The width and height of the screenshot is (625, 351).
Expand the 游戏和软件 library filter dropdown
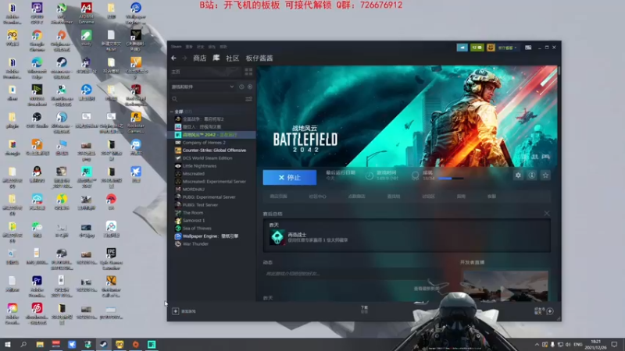point(203,87)
